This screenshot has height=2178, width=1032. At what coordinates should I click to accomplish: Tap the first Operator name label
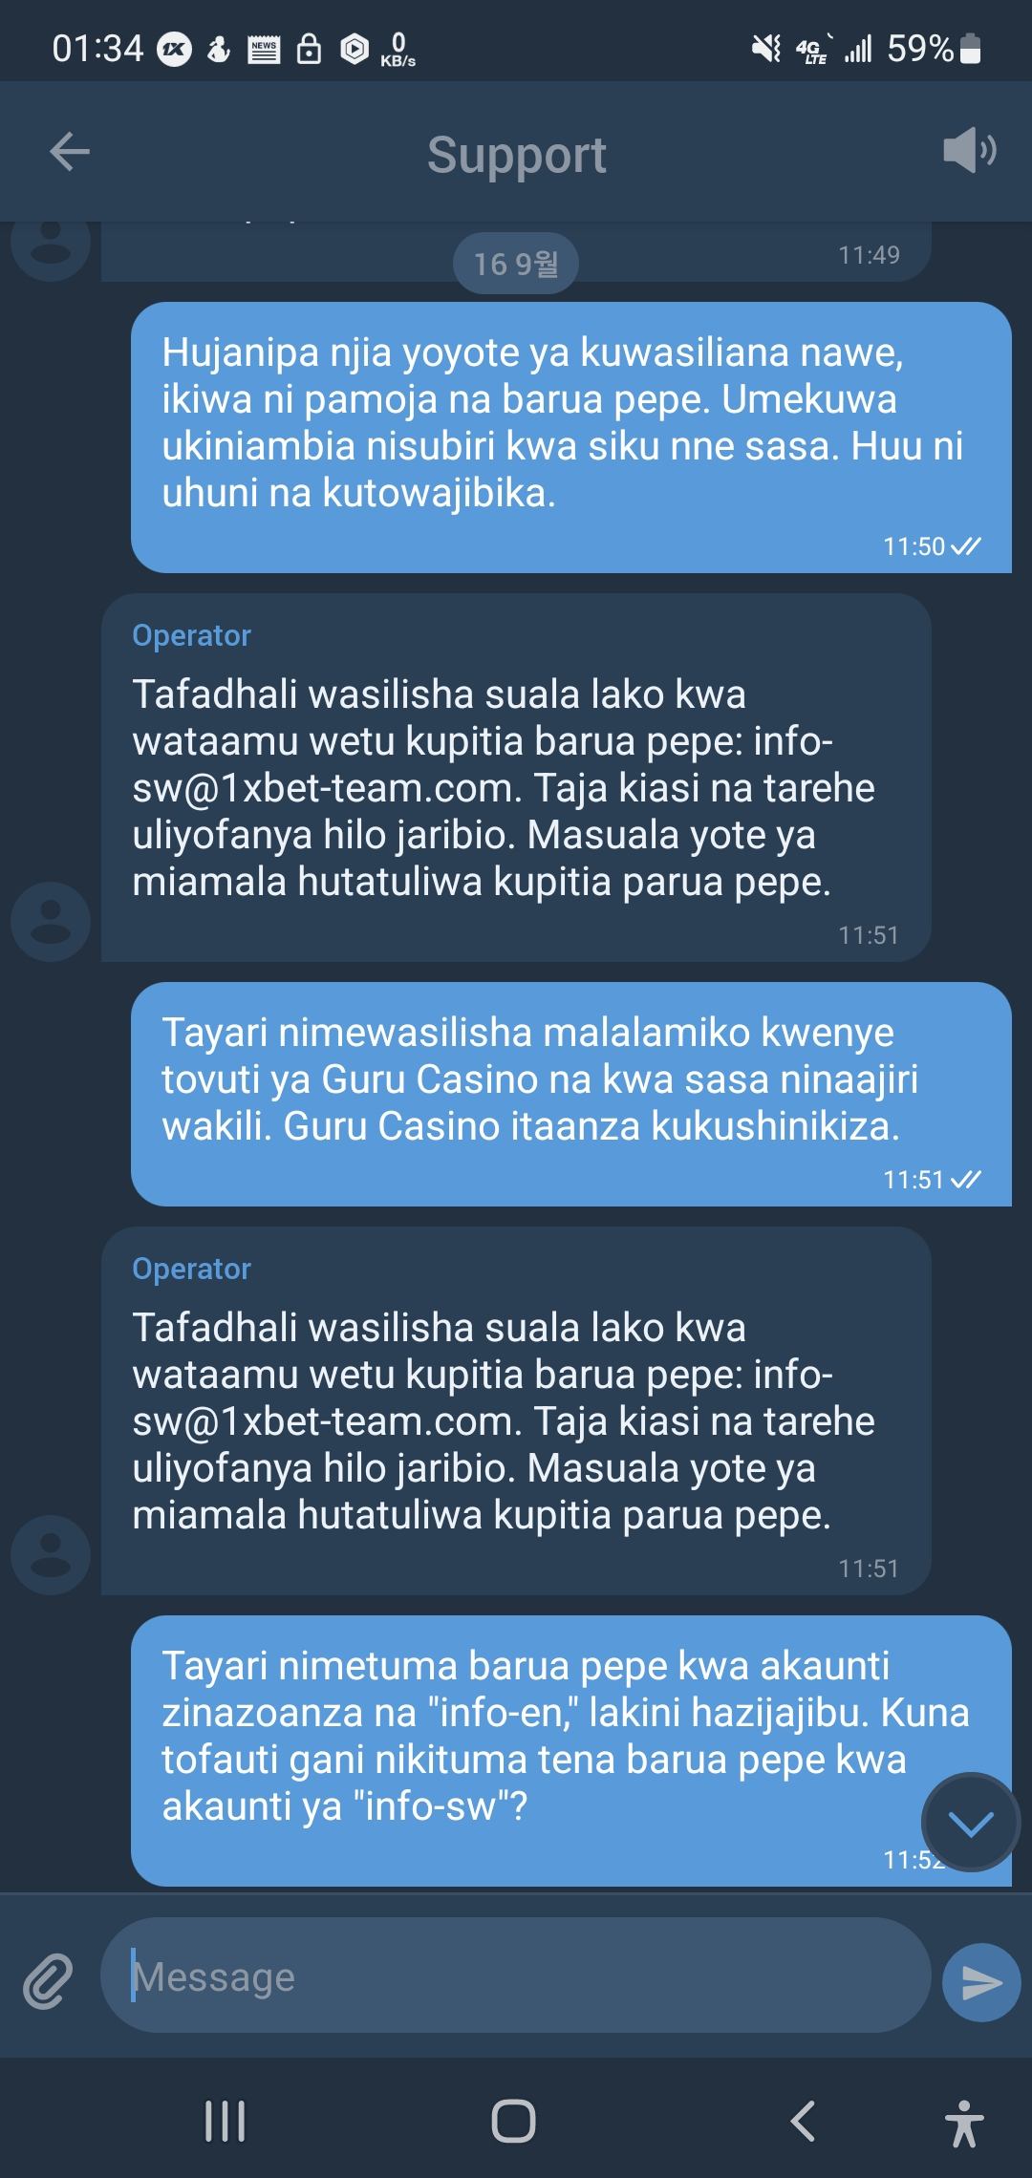pyautogui.click(x=191, y=635)
